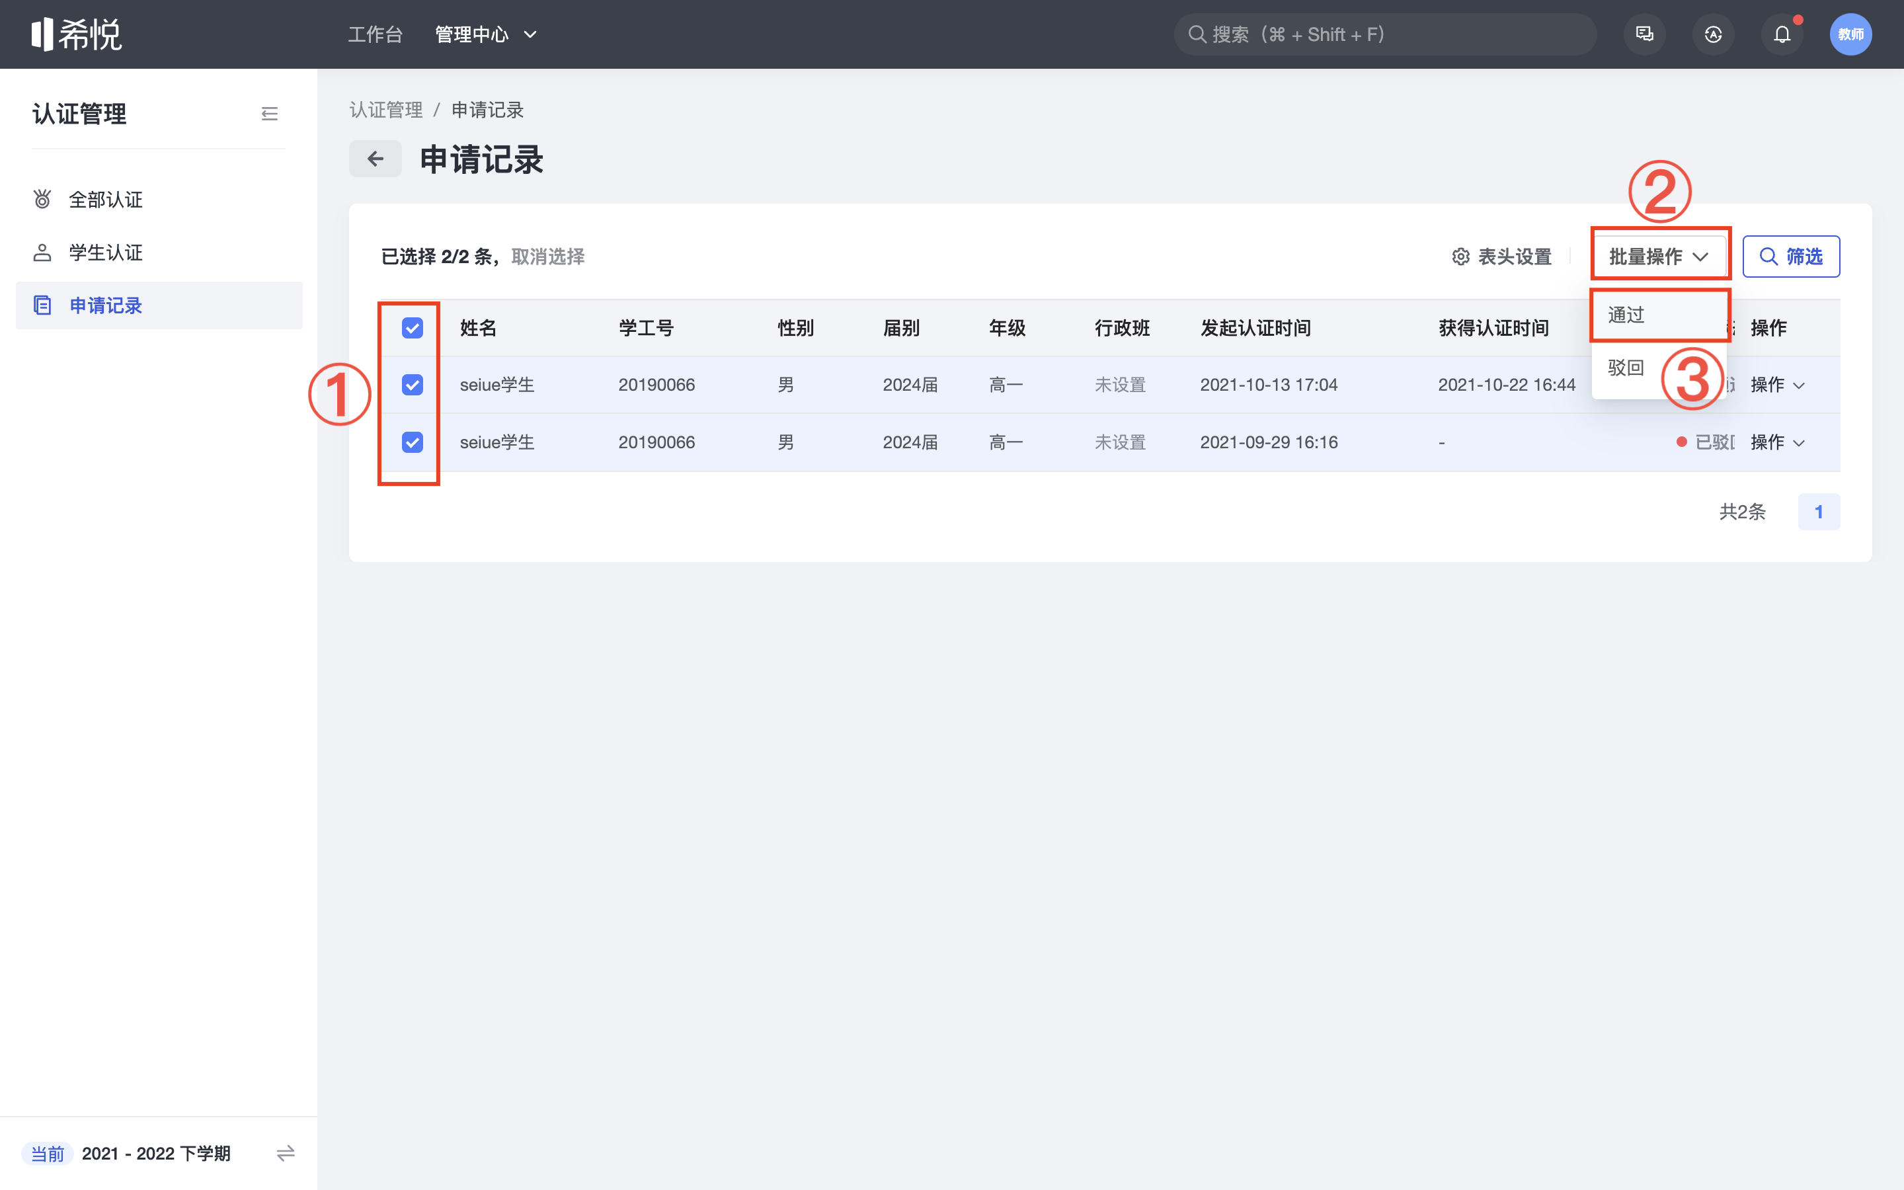Click the 姓名 column header
The image size is (1904, 1190).
pyautogui.click(x=479, y=328)
